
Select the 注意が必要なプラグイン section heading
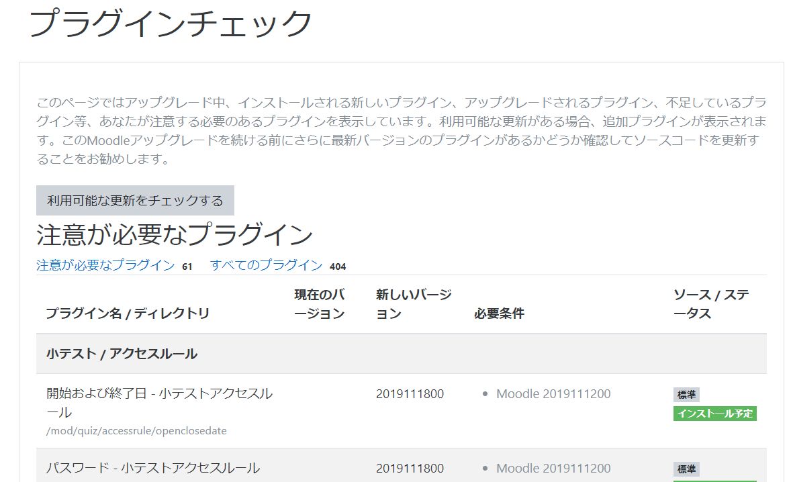(175, 235)
